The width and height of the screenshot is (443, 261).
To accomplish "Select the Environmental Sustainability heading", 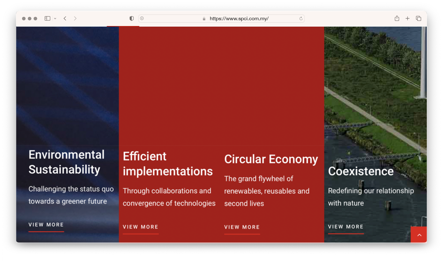I will click(66, 162).
